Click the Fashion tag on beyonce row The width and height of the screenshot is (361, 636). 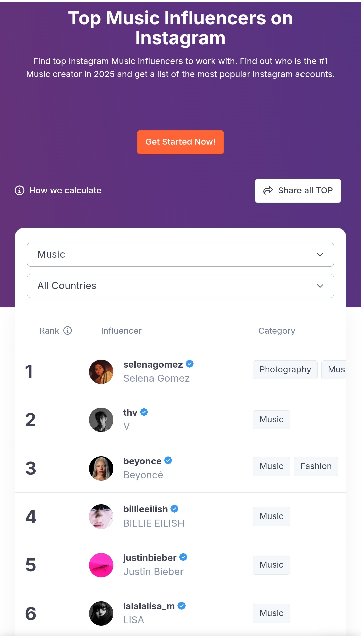click(316, 466)
